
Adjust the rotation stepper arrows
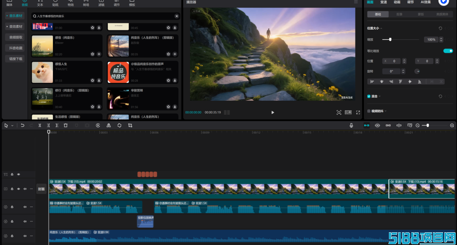[x=403, y=71]
